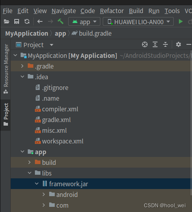Select the com package label

(x=62, y=206)
